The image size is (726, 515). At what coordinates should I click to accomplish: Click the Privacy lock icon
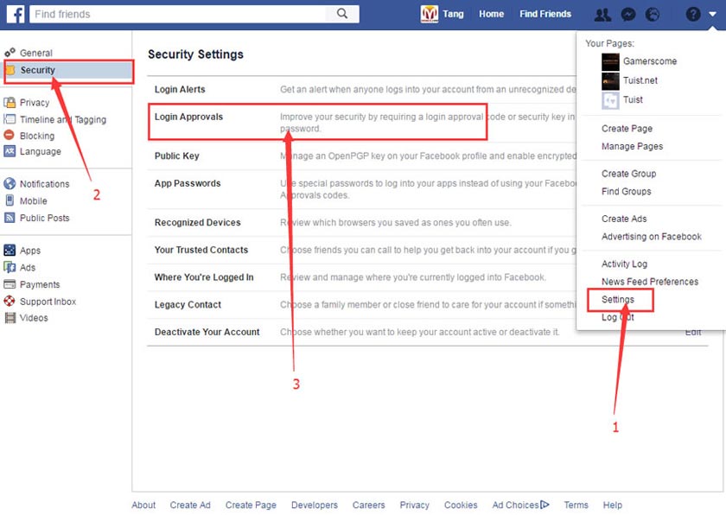(10, 102)
